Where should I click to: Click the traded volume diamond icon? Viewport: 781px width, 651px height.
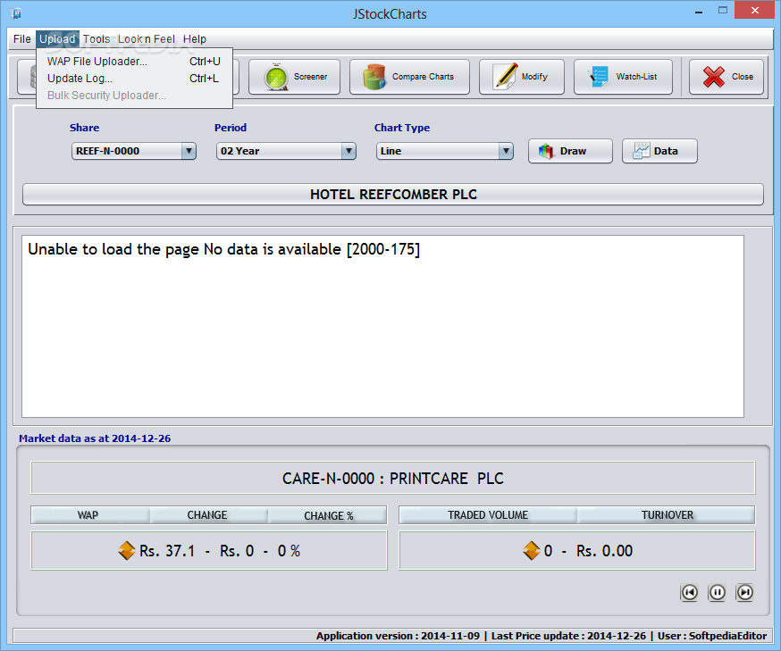pyautogui.click(x=532, y=550)
